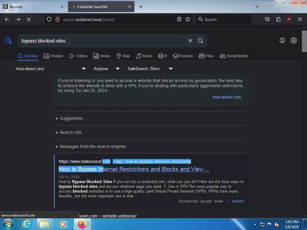Open the SearXNG About info icon

[x=282, y=40]
